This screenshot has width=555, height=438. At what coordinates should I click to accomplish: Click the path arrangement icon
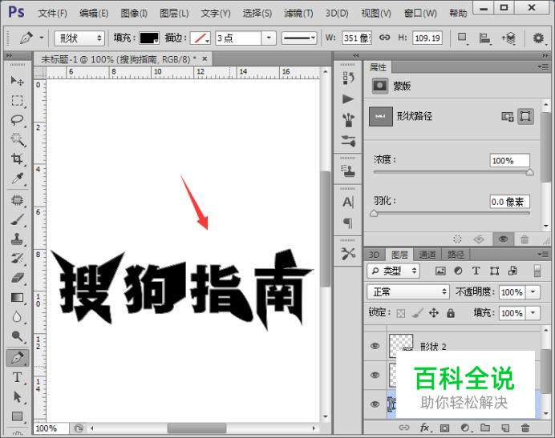point(508,38)
